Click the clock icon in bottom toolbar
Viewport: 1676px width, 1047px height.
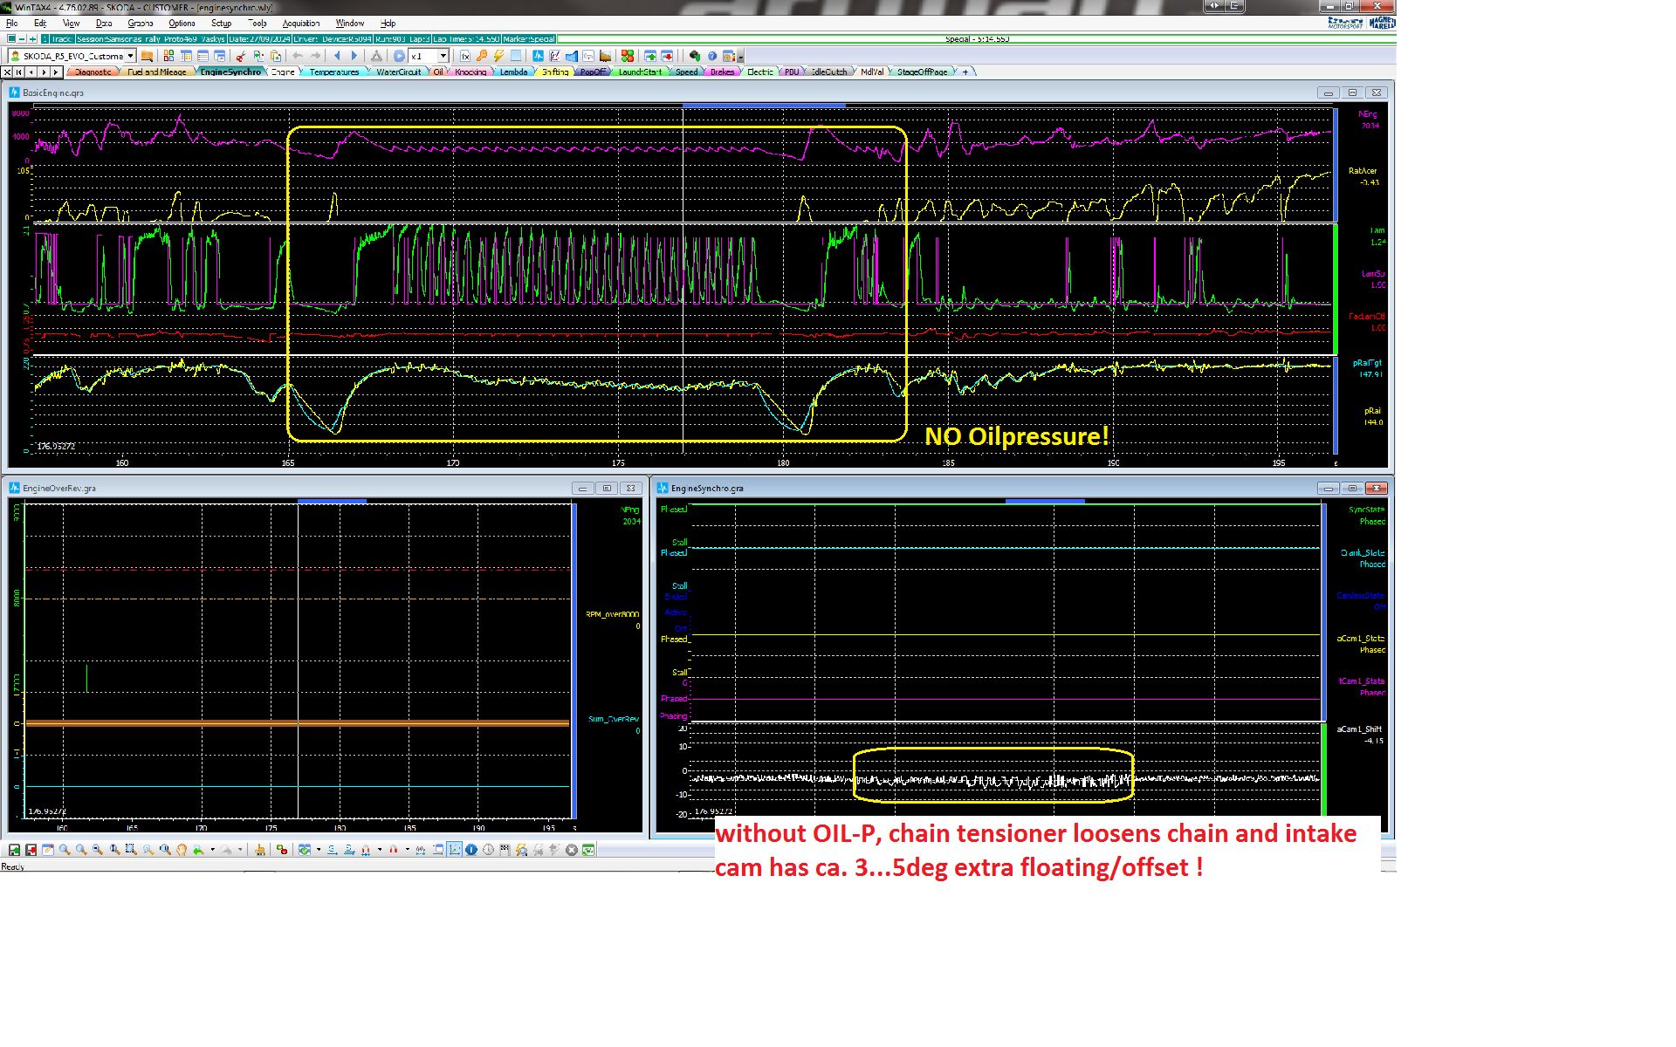[488, 850]
